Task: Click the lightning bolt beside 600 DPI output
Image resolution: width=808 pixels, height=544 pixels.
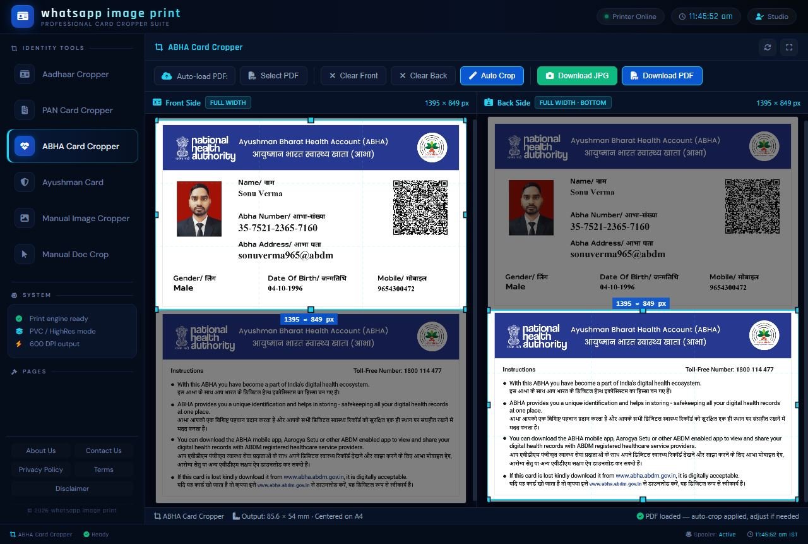Action: click(x=19, y=344)
